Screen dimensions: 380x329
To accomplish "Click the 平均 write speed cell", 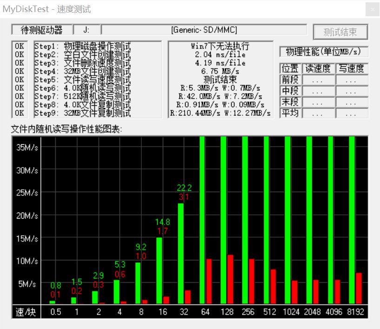I will (352, 113).
